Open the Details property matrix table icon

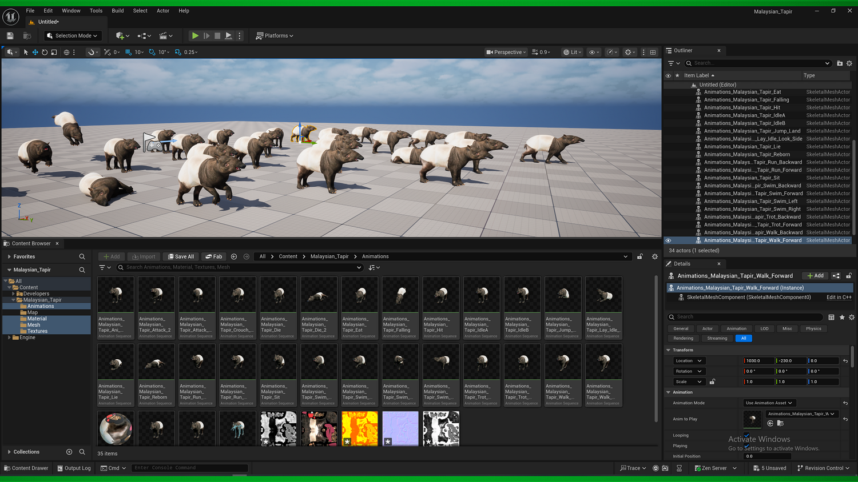[x=831, y=317]
